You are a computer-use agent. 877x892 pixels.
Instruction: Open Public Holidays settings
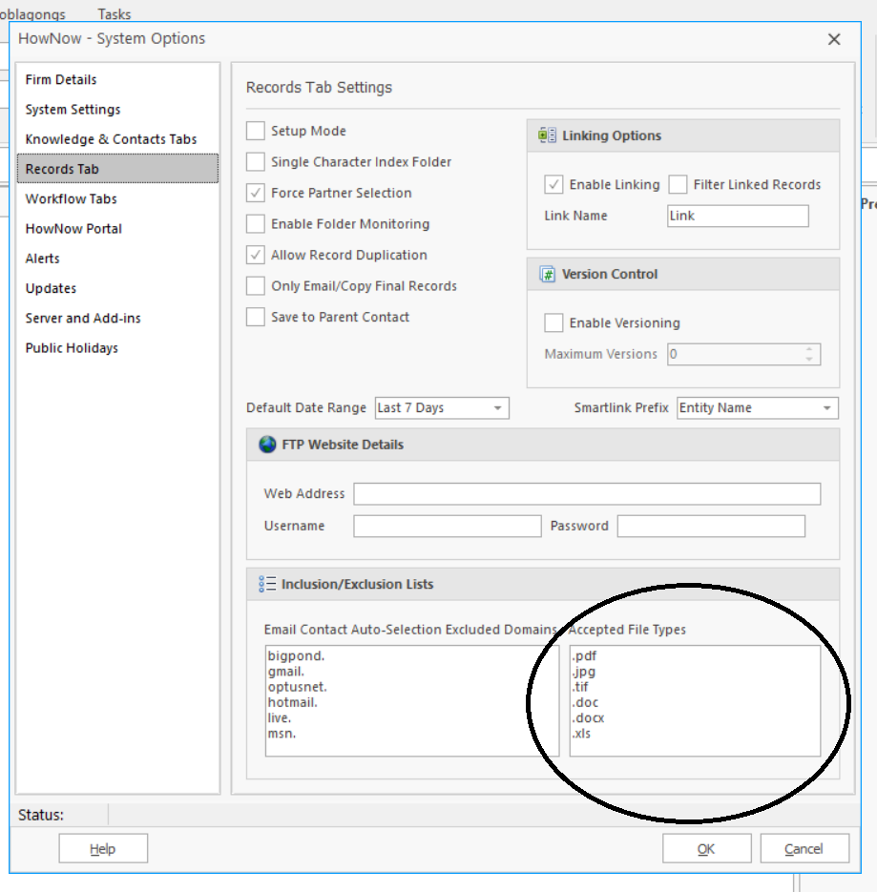72,348
